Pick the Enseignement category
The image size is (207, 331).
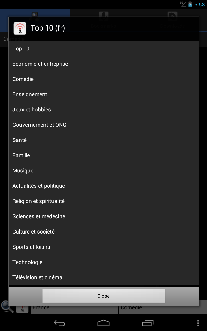pyautogui.click(x=104, y=94)
